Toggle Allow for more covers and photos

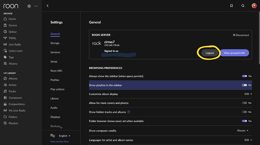(244, 103)
